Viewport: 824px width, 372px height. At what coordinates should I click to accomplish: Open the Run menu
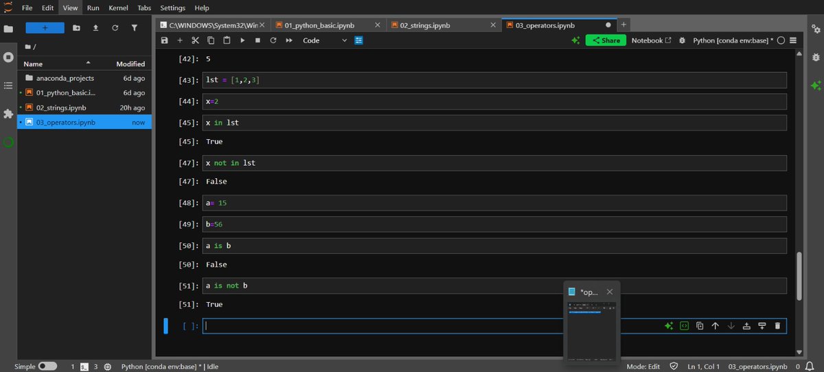point(93,8)
